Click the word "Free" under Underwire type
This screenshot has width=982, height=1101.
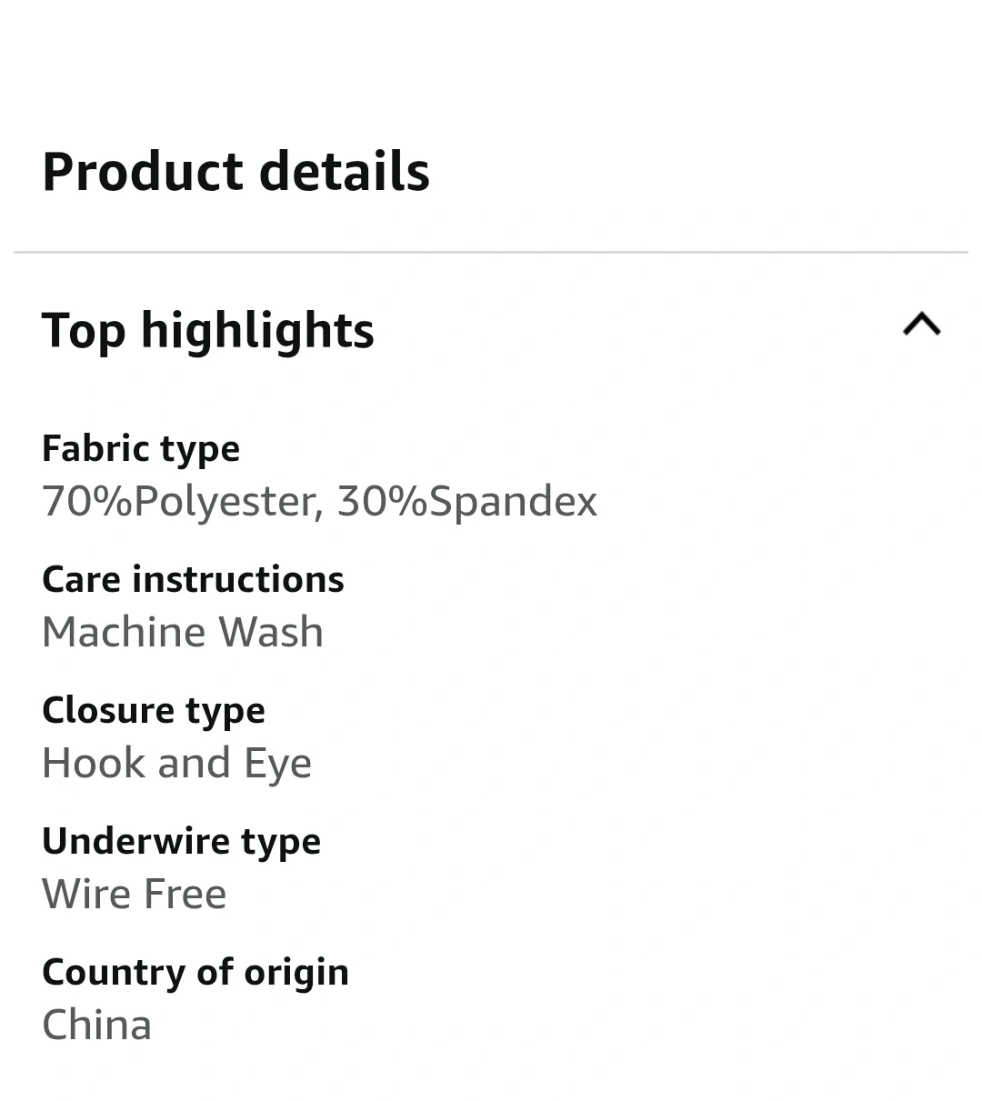[185, 895]
